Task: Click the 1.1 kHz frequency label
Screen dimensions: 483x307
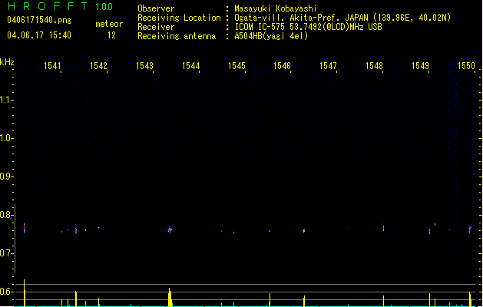Action: (6, 100)
